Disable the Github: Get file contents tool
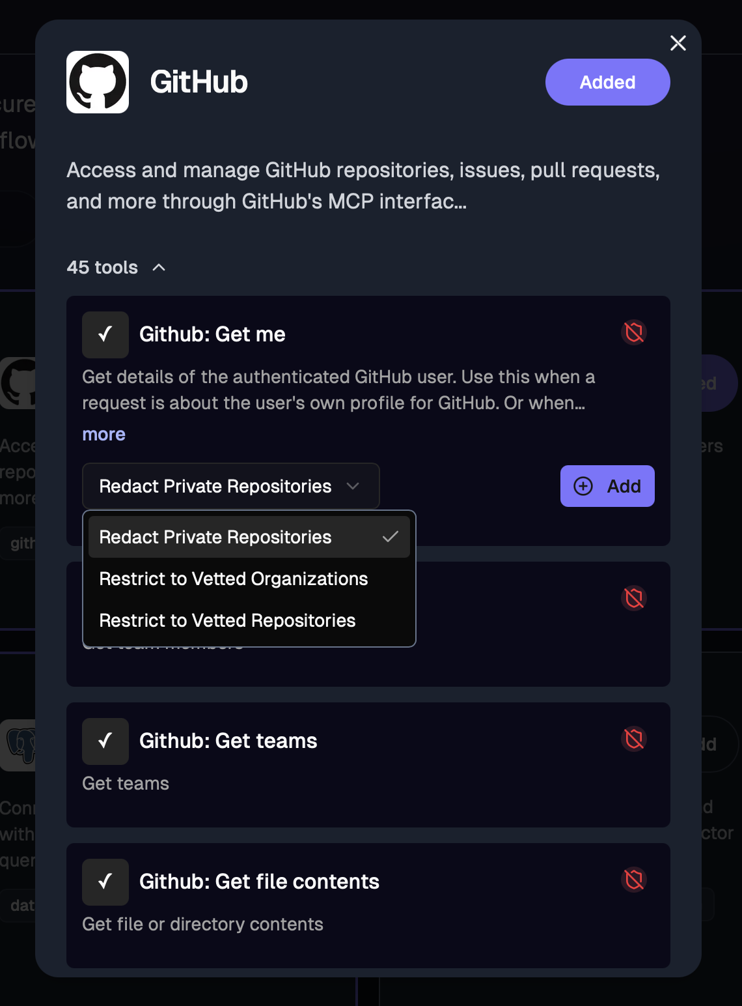This screenshot has width=742, height=1006. 105,882
